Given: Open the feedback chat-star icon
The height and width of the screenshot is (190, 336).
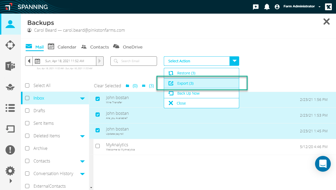Looking at the screenshot, I should 256,7.
